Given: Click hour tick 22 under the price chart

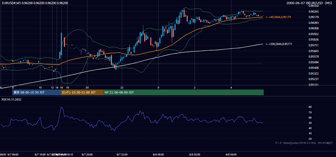Looking at the screenshot, I should (122, 87).
